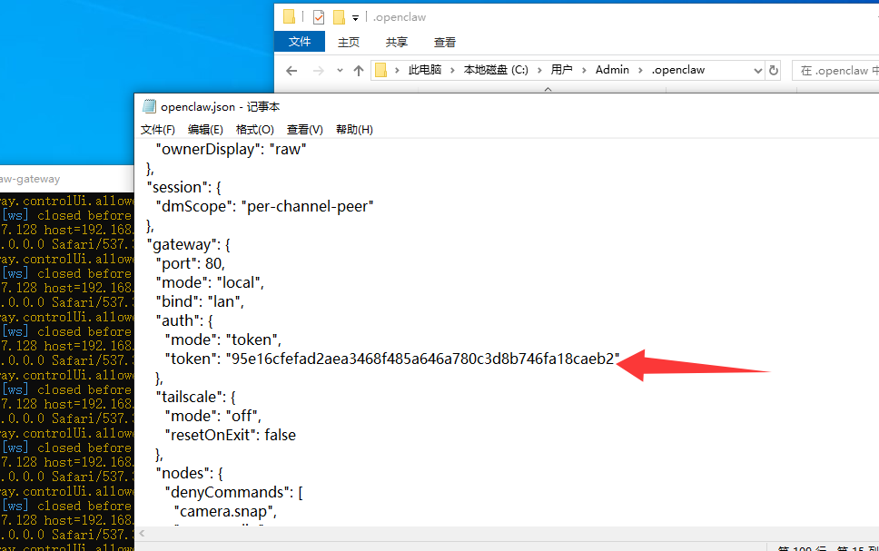This screenshot has width=879, height=551.
Task: Click the Up one level arrow
Action: pyautogui.click(x=359, y=70)
